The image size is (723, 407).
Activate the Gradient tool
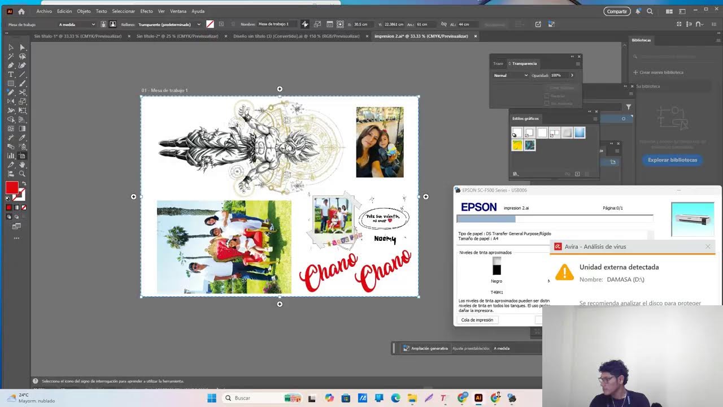point(23,128)
